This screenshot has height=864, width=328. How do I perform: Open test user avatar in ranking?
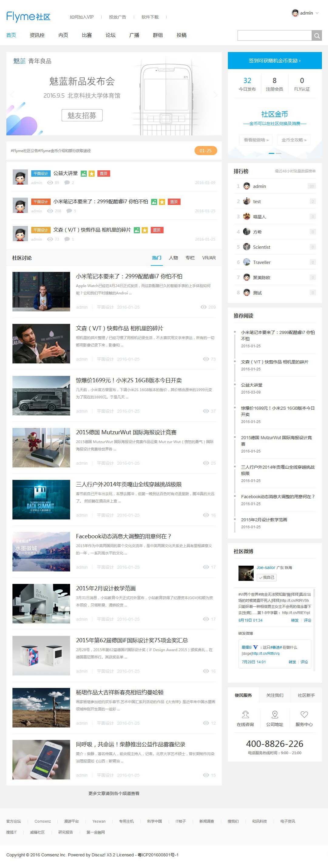point(247,201)
